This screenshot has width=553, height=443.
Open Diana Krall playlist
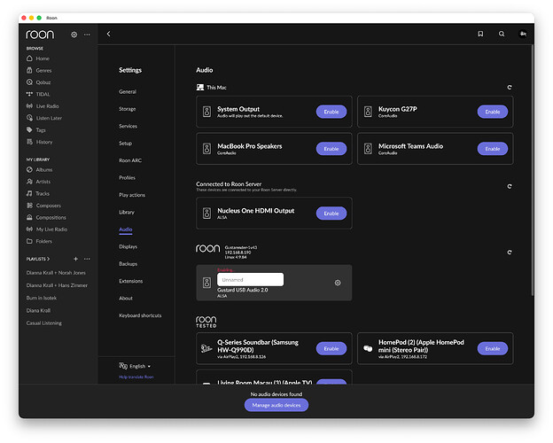38,311
